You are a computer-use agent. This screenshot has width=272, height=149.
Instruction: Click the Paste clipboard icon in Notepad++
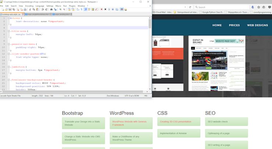[37, 10]
